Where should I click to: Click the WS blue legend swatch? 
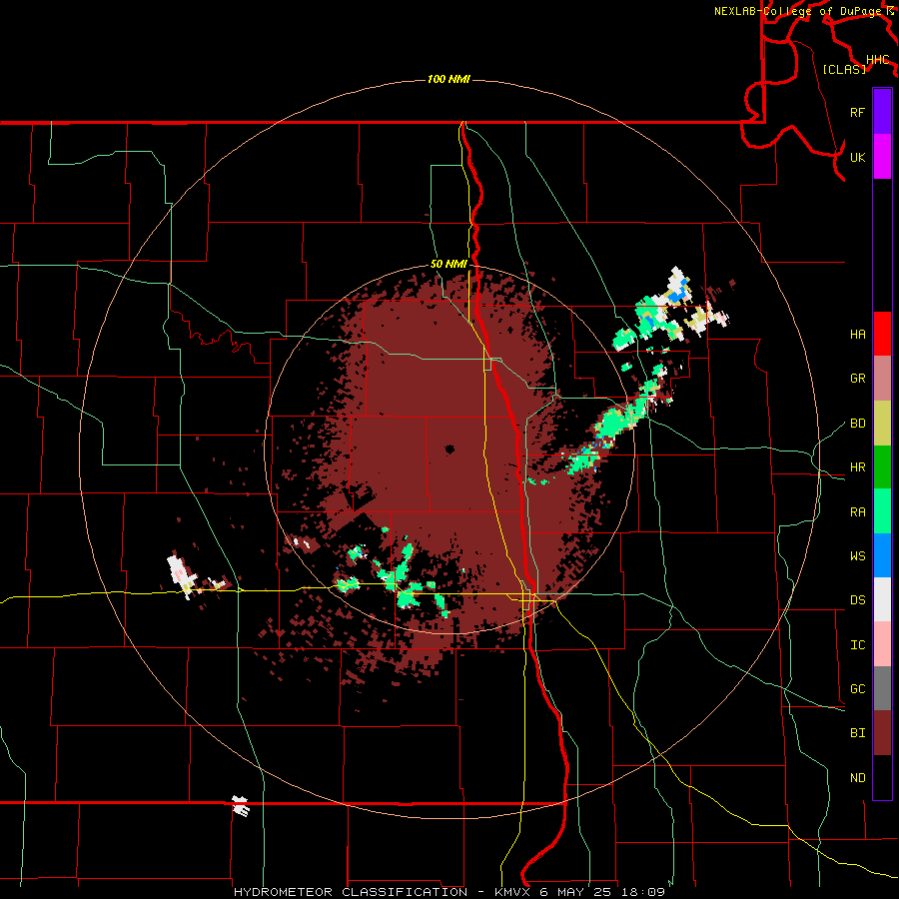click(882, 555)
